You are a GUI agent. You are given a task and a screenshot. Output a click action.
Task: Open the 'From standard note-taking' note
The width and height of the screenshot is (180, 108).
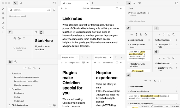pos(26,81)
